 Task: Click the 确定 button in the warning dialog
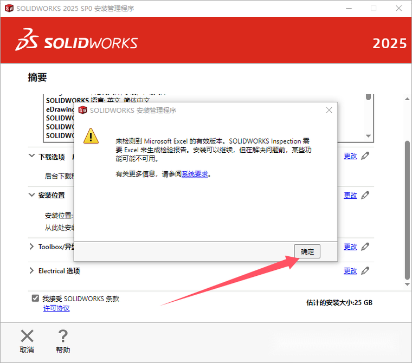(307, 251)
